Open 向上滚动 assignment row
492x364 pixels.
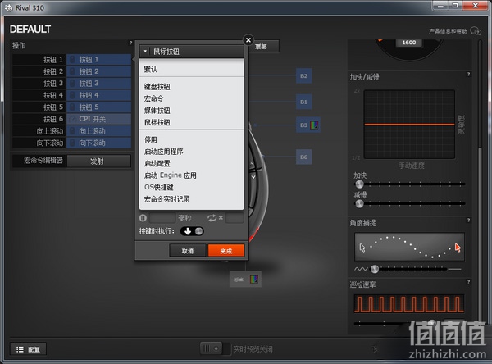click(98, 131)
